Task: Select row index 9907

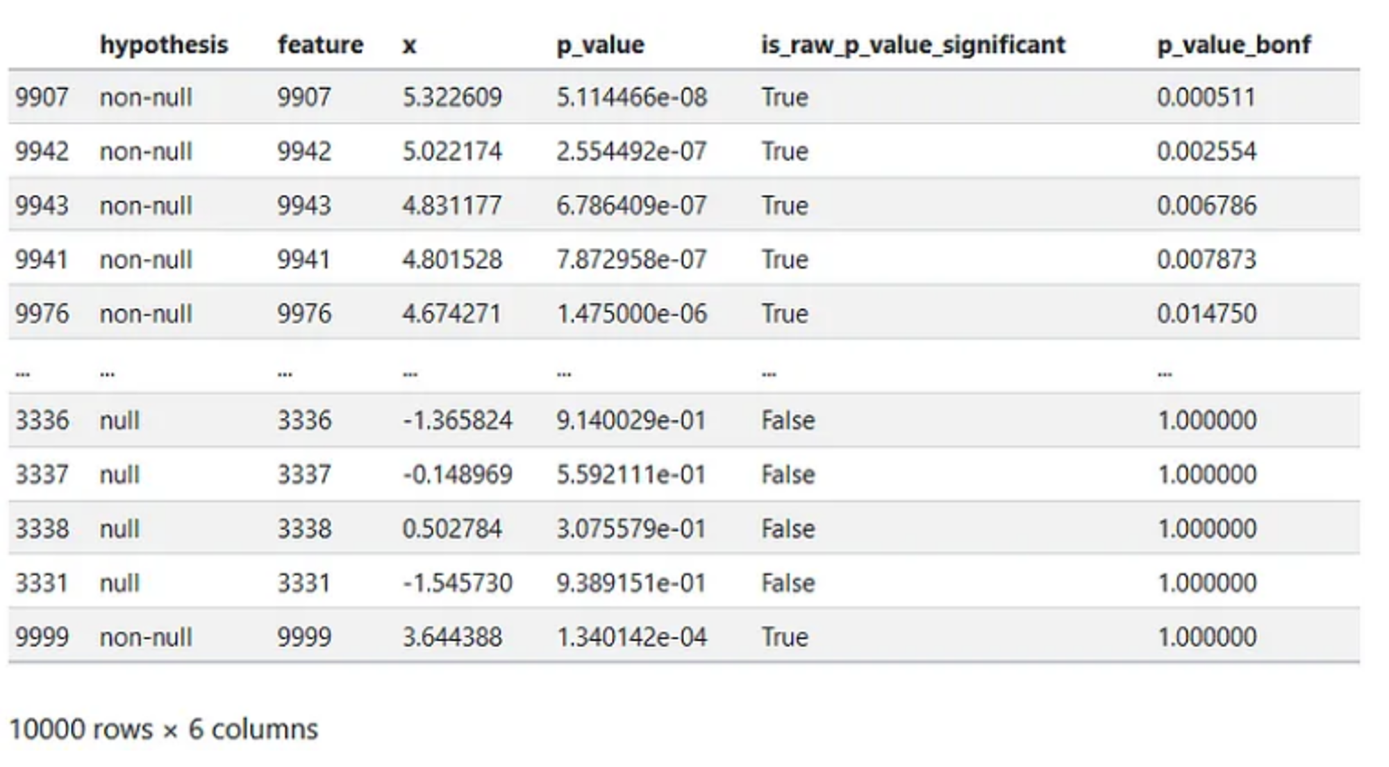Action: 42,97
